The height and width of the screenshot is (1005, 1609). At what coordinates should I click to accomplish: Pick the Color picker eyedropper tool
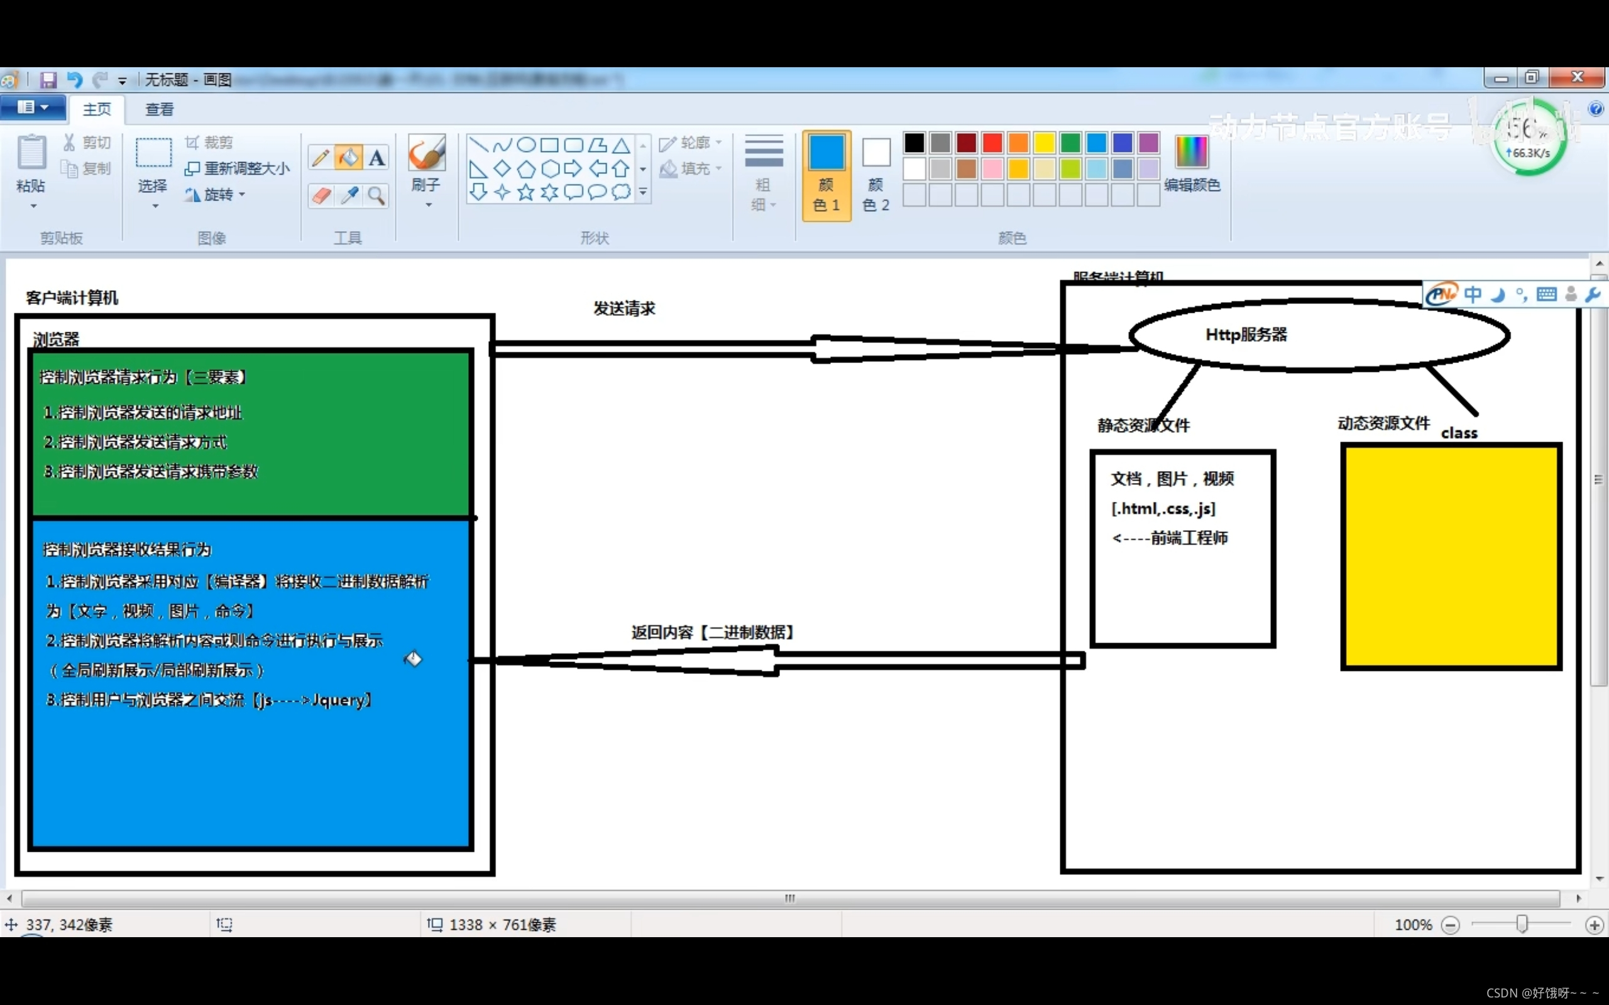point(348,195)
